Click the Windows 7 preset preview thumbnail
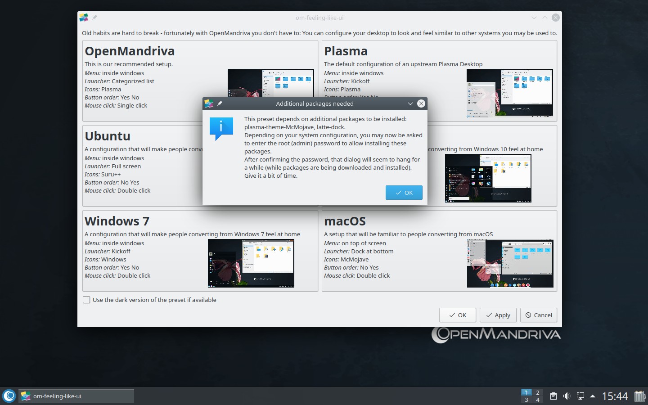Viewport: 648px width, 405px height. (x=251, y=263)
